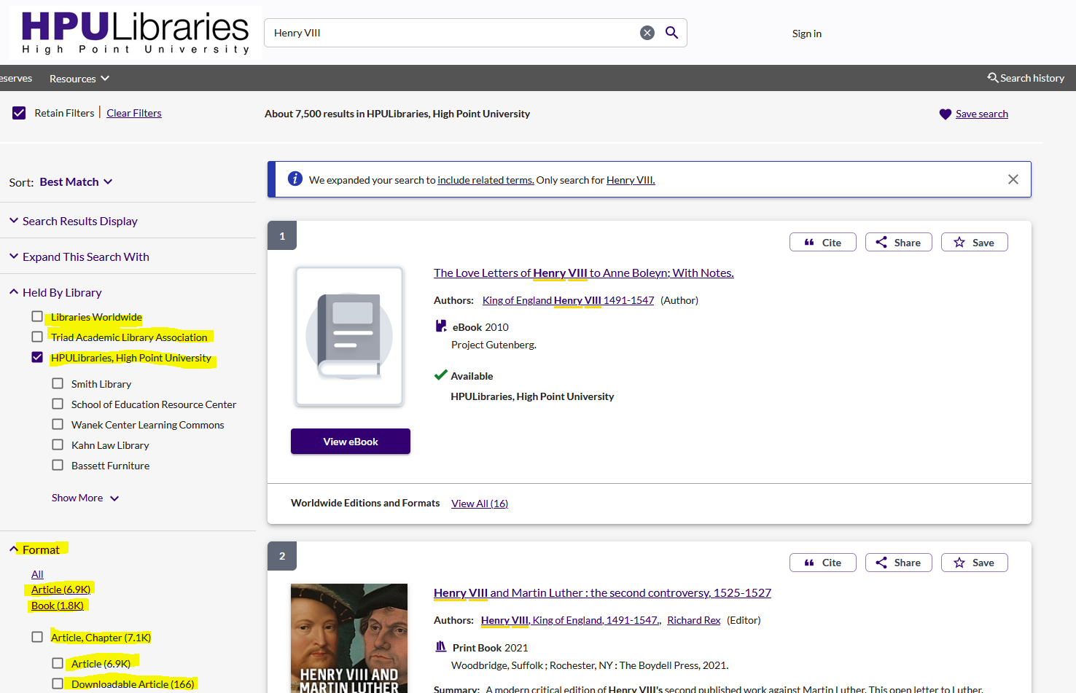The height and width of the screenshot is (693, 1076).
Task: Check the Libraries Worldwide checkbox
Action: tap(37, 316)
